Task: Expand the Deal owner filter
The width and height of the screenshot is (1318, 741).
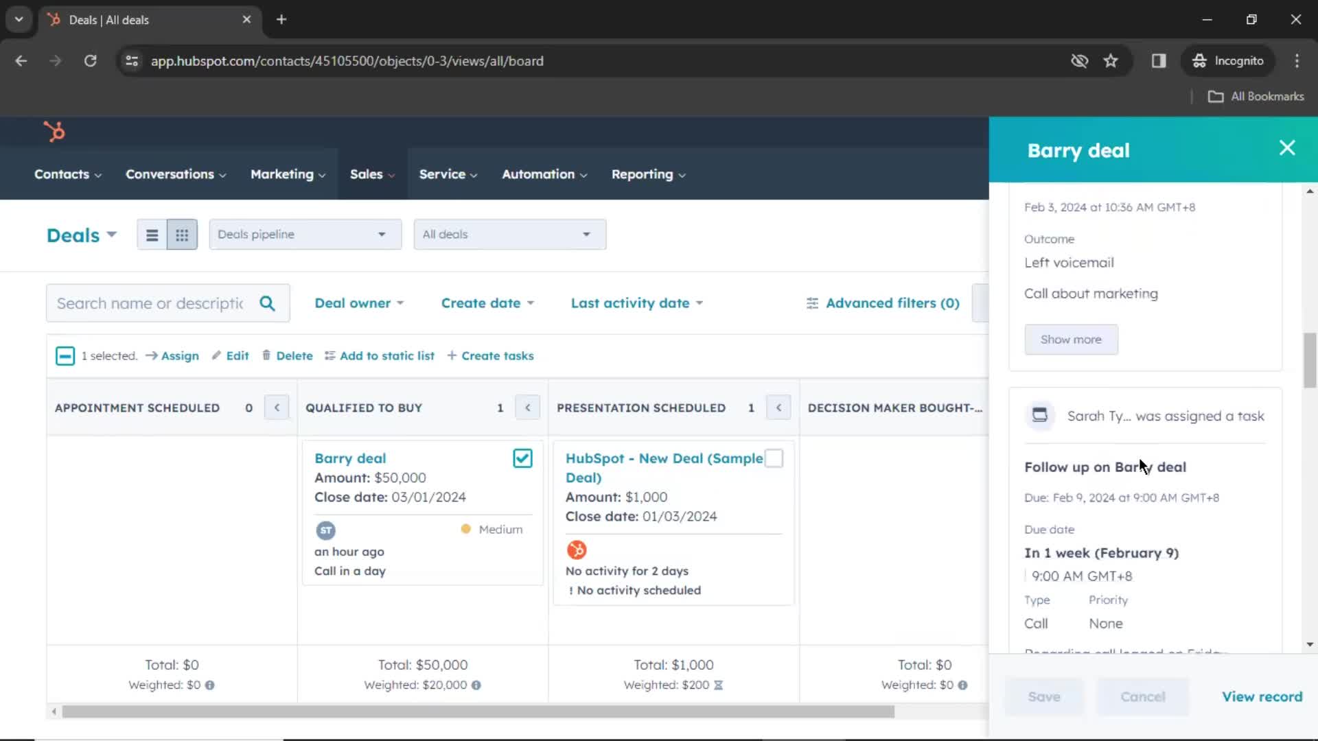Action: coord(359,303)
